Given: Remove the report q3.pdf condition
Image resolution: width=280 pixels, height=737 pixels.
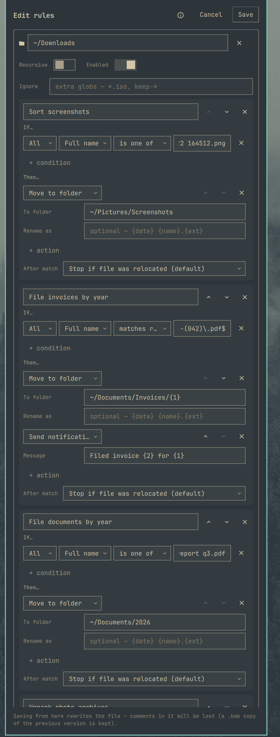Looking at the screenshot, I should 241,553.
